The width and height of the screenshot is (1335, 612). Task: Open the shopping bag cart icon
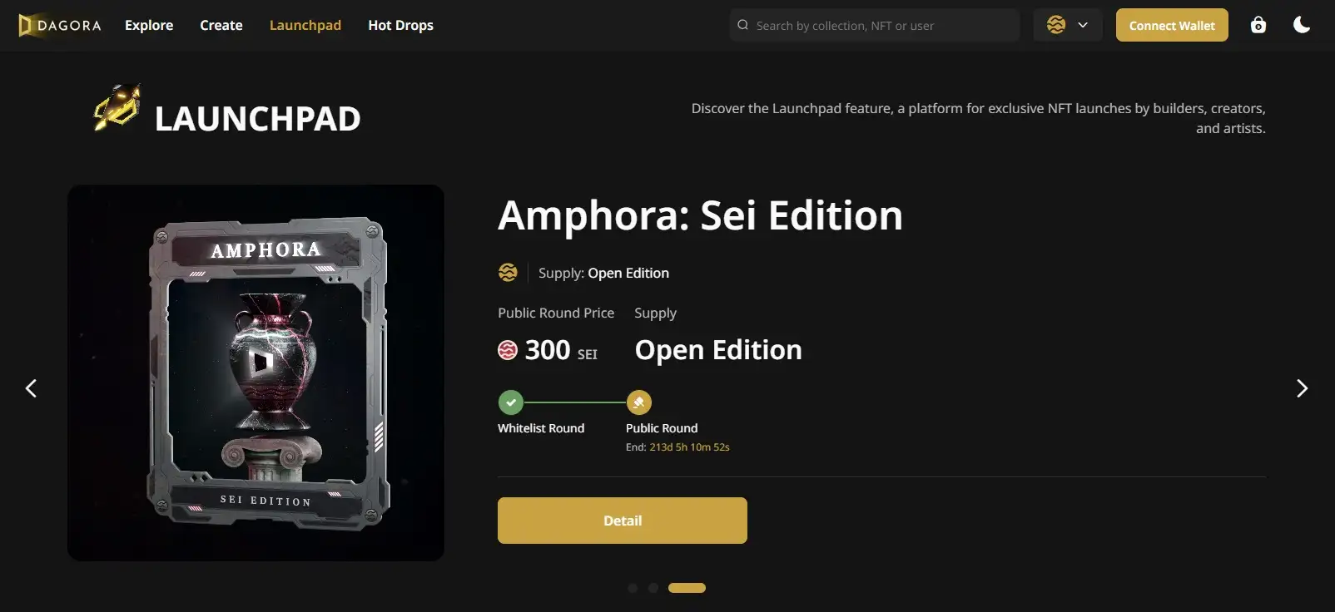pos(1258,25)
